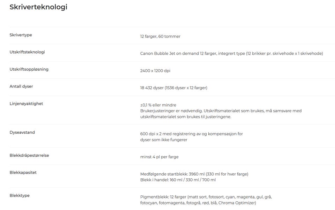Viewport: 335px width, 210px height.
Task: Click the '12 farger, 60 tommer' value
Action: point(160,37)
